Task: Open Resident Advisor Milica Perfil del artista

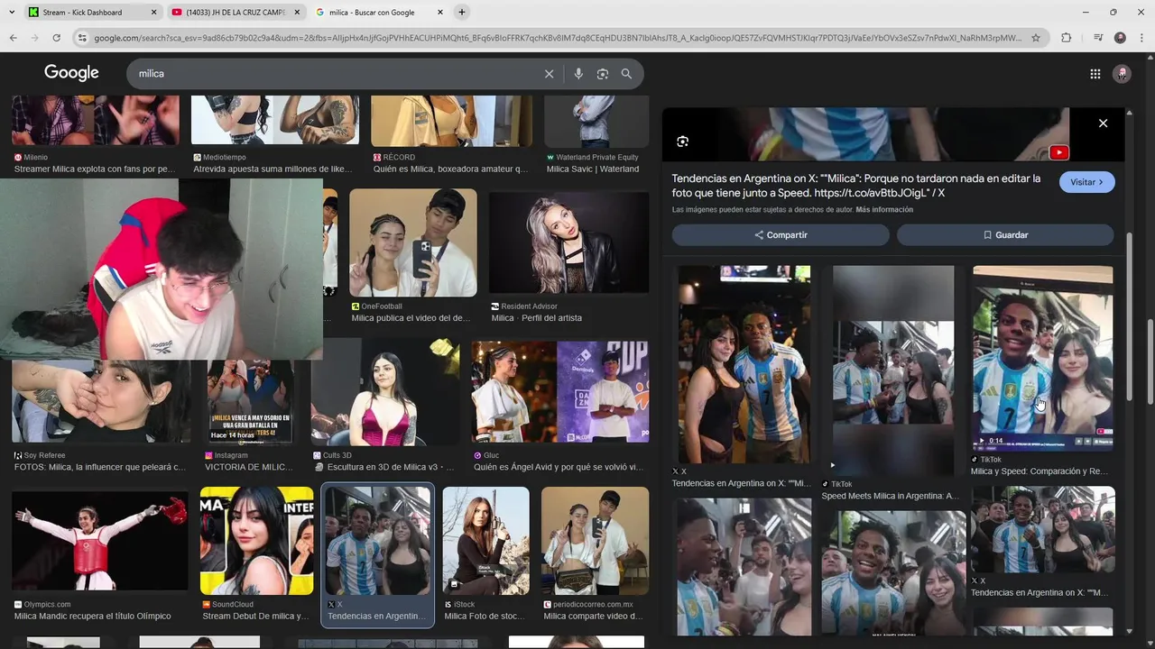Action: tap(568, 242)
